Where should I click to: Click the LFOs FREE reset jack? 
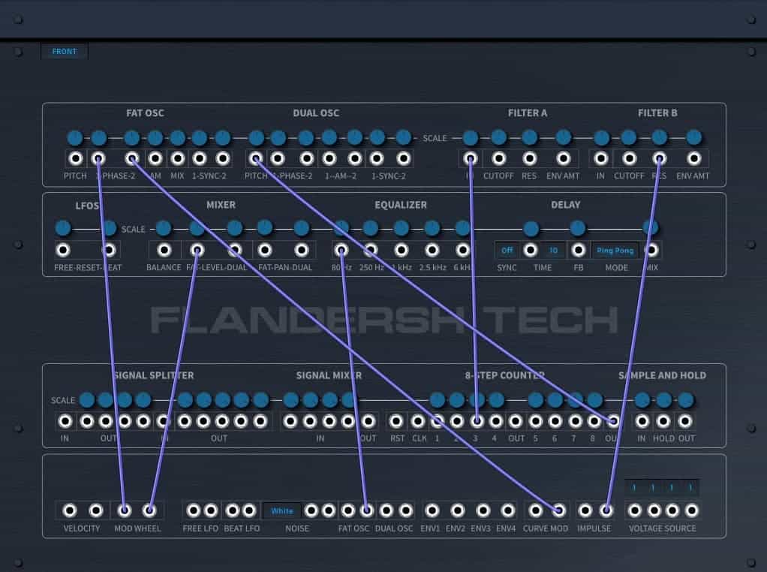(62, 251)
